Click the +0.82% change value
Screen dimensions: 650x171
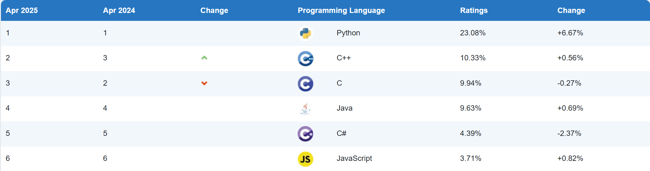pos(570,158)
